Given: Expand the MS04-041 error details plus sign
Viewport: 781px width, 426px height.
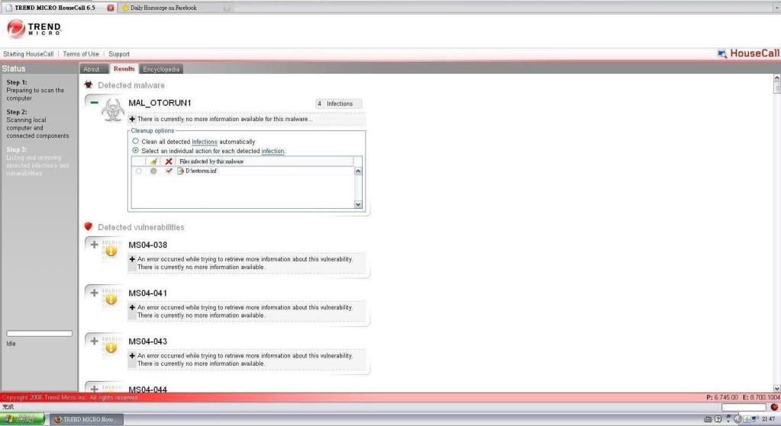Looking at the screenshot, I should (132, 307).
